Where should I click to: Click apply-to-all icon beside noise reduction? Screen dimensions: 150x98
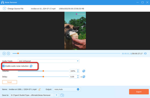[31, 66]
